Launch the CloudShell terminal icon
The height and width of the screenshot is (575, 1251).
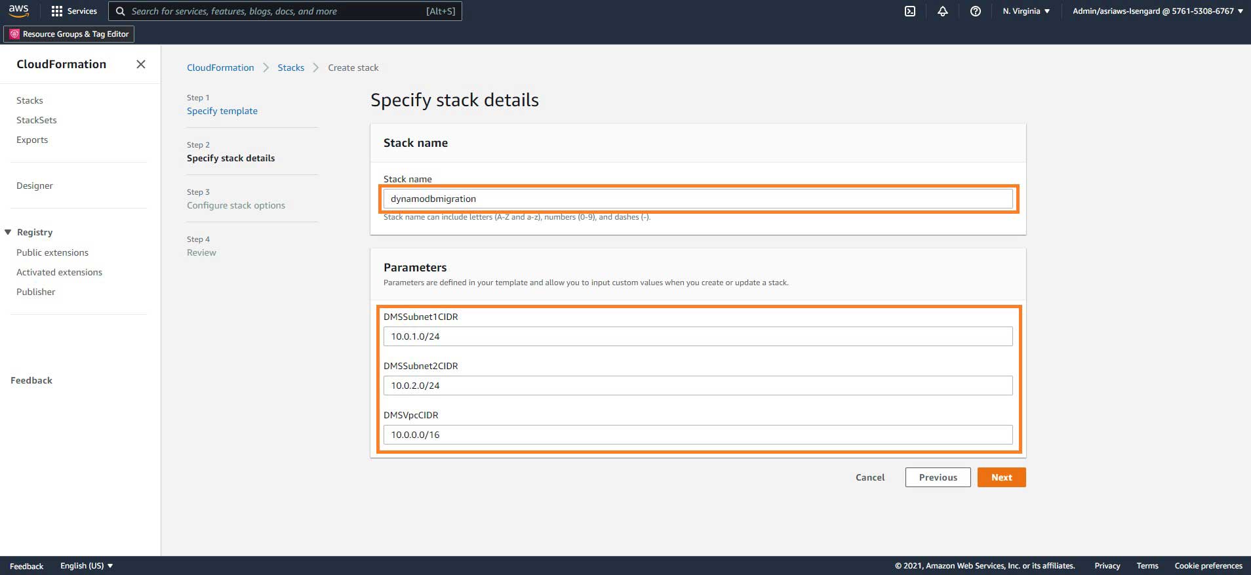tap(910, 11)
